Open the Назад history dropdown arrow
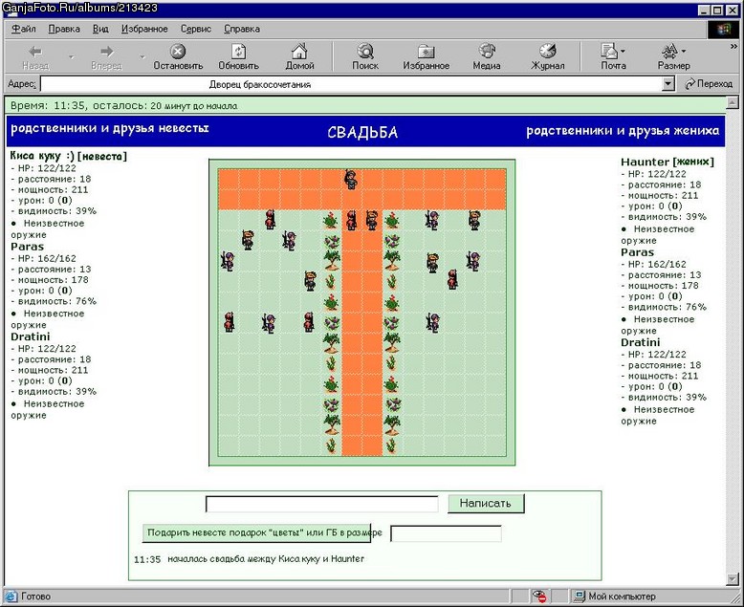Image resolution: width=744 pixels, height=607 pixels. tap(71, 57)
